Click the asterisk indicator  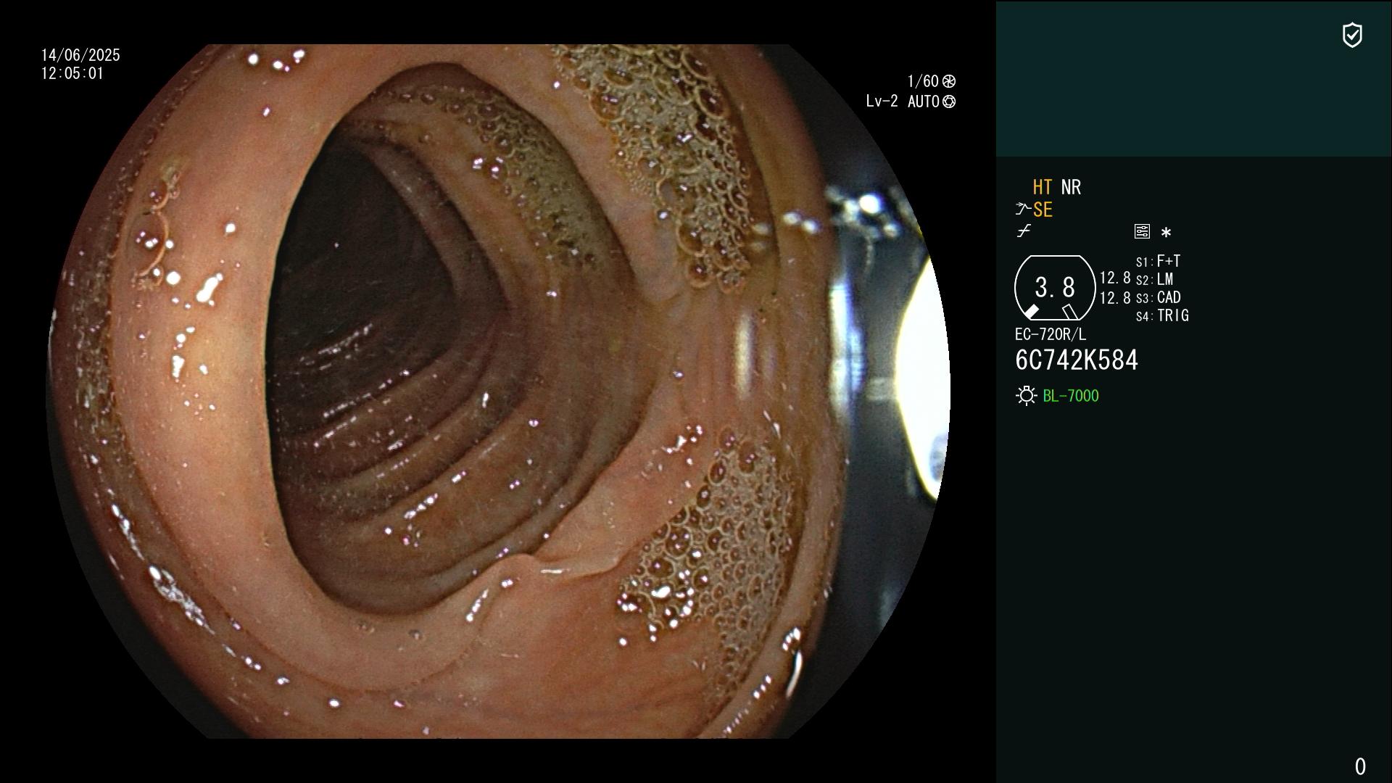(1166, 233)
